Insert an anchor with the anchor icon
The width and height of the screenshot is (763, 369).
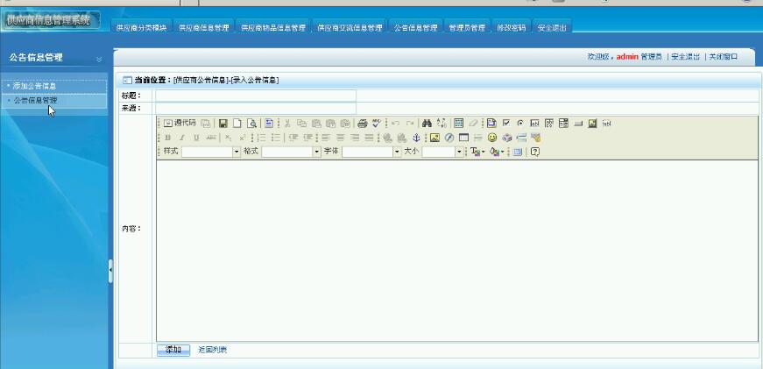point(416,138)
